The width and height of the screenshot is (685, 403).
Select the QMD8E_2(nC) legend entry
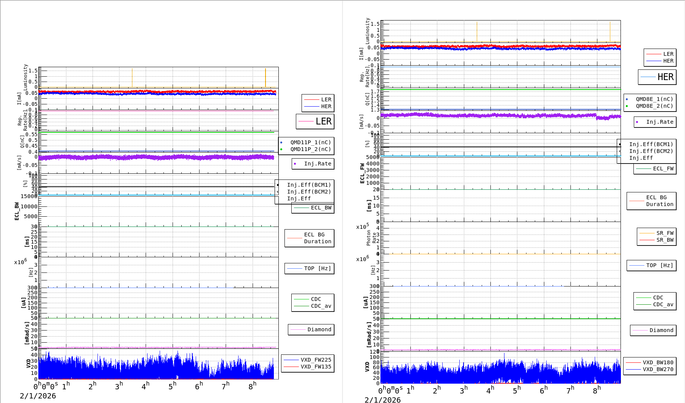coord(654,106)
